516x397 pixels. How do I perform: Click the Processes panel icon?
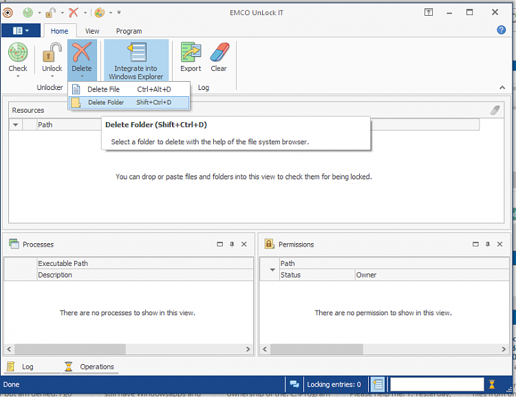pyautogui.click(x=14, y=244)
